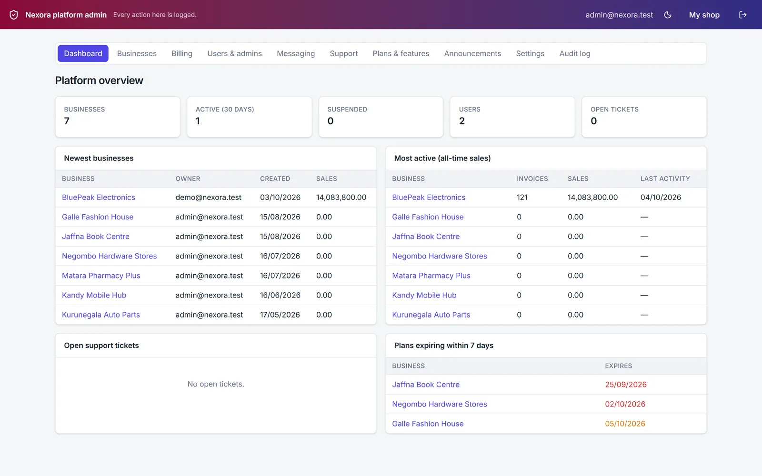Open Jaffna Book Centre in Newest businesses

96,236
